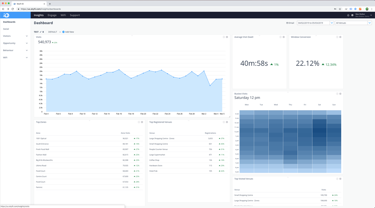Open settings with the gear icon in header
Viewport: 375px width, 208px height.
(352, 15)
